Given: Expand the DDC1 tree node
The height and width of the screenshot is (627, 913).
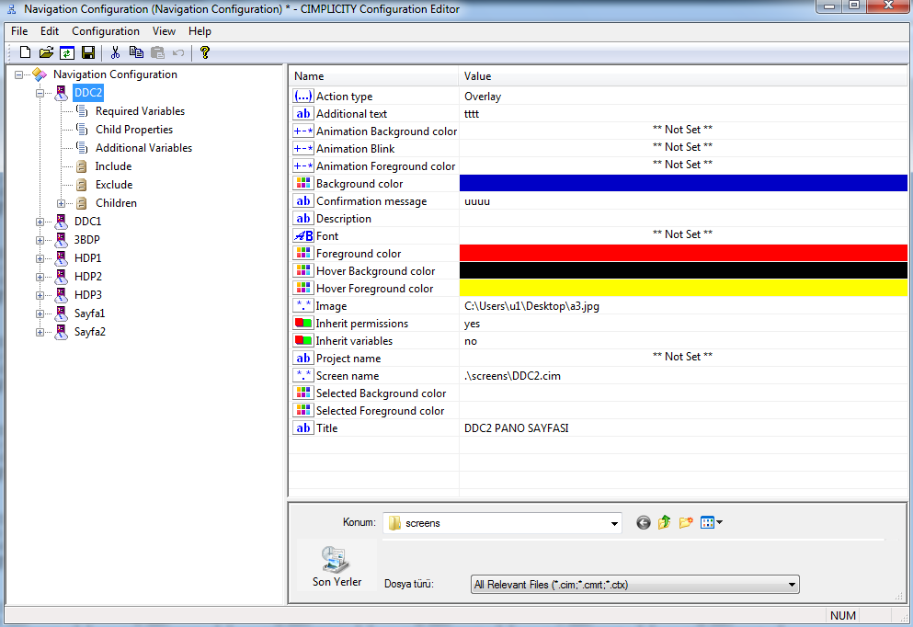Looking at the screenshot, I should tap(40, 222).
